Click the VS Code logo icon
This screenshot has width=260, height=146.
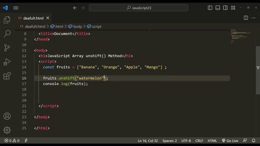5,8
